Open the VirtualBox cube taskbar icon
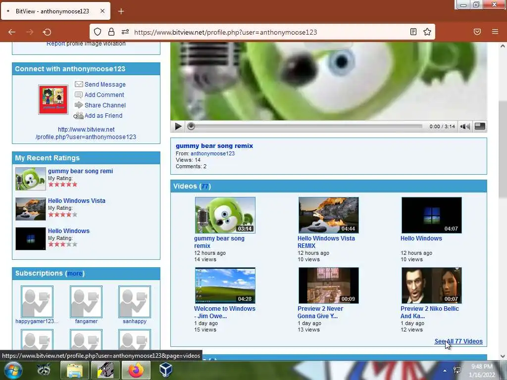Viewport: 507px width, 380px height. click(166, 370)
